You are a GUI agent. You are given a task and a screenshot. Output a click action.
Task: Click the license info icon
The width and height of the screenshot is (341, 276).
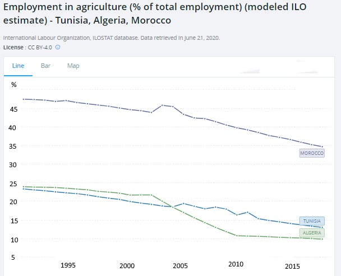click(58, 47)
